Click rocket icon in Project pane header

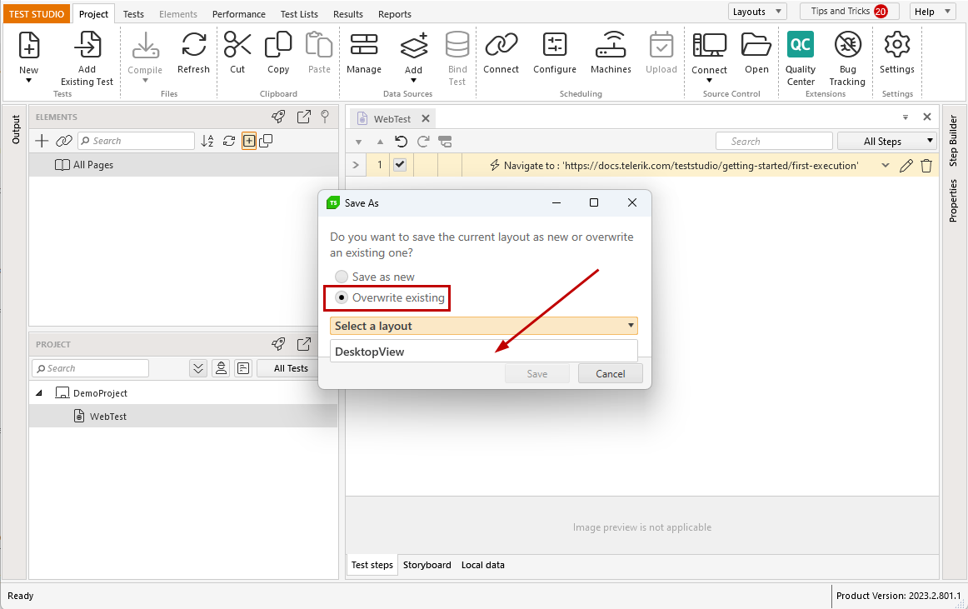[278, 344]
